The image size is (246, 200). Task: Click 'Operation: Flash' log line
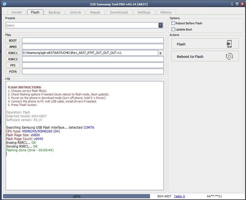(18, 112)
